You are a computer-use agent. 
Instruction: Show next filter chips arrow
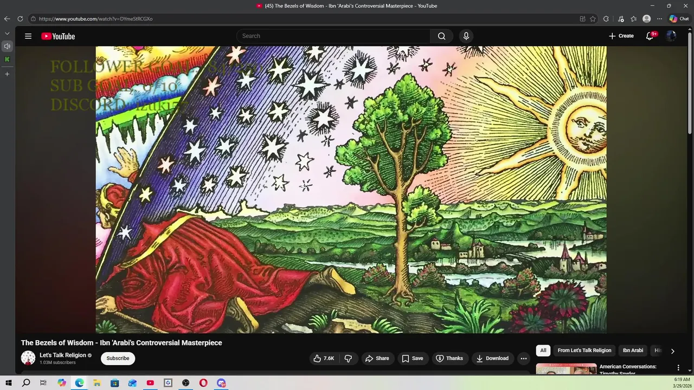[672, 351]
